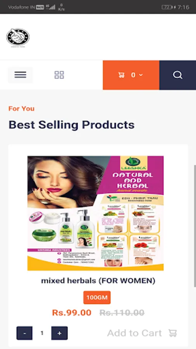Select the 100GM size option

click(97, 297)
